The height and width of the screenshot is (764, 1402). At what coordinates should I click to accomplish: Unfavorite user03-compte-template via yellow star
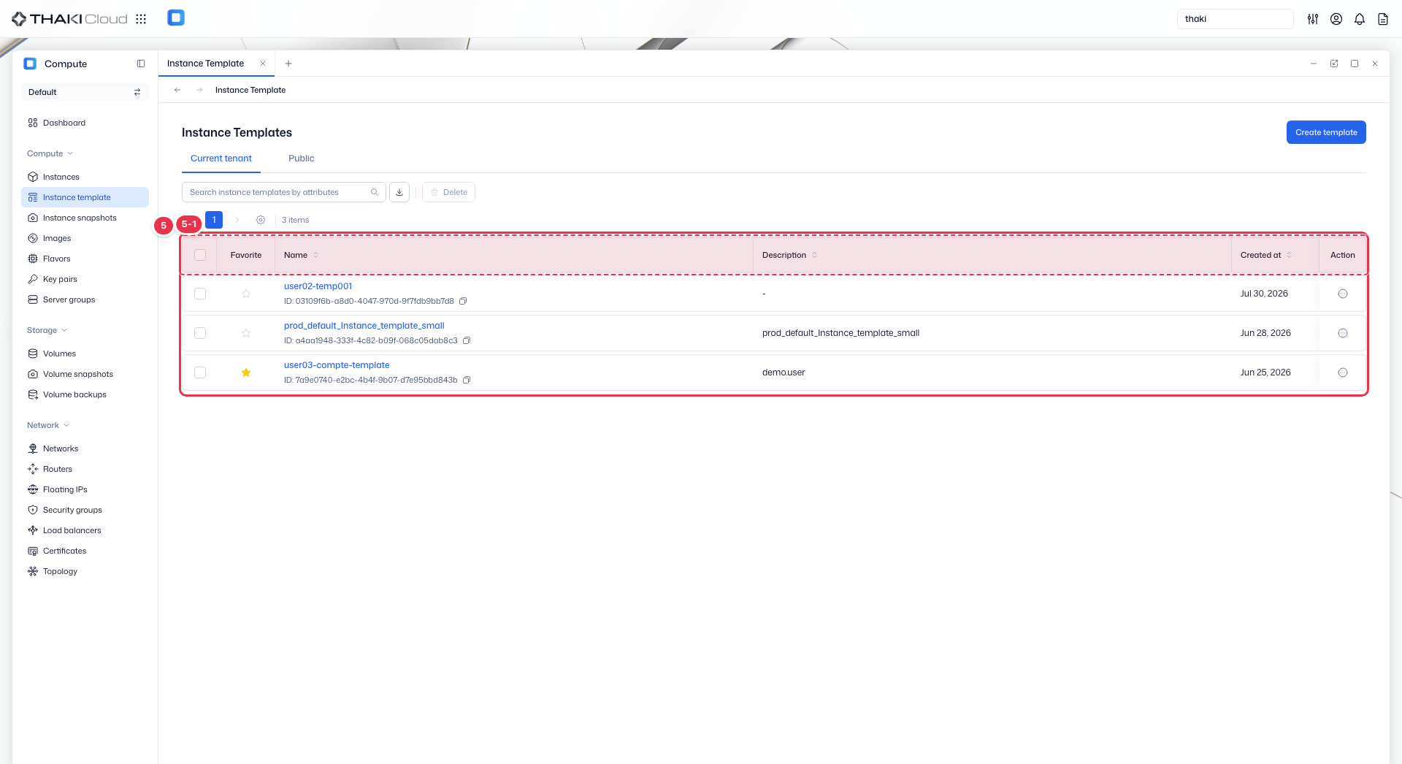(x=246, y=373)
